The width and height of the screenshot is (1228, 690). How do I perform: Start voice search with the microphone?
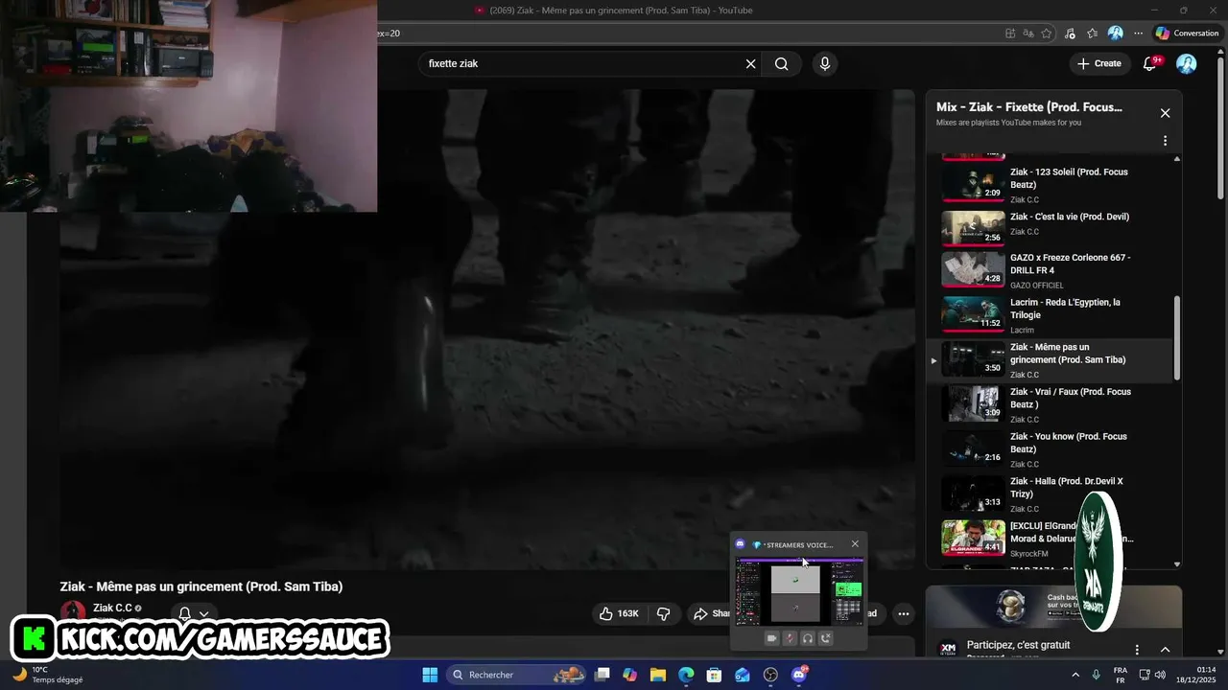824,63
